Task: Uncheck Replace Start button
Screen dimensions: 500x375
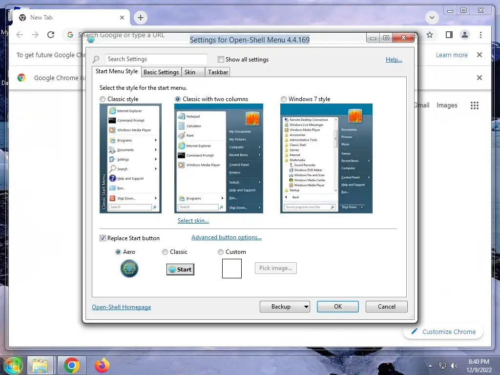Action: pyautogui.click(x=103, y=238)
